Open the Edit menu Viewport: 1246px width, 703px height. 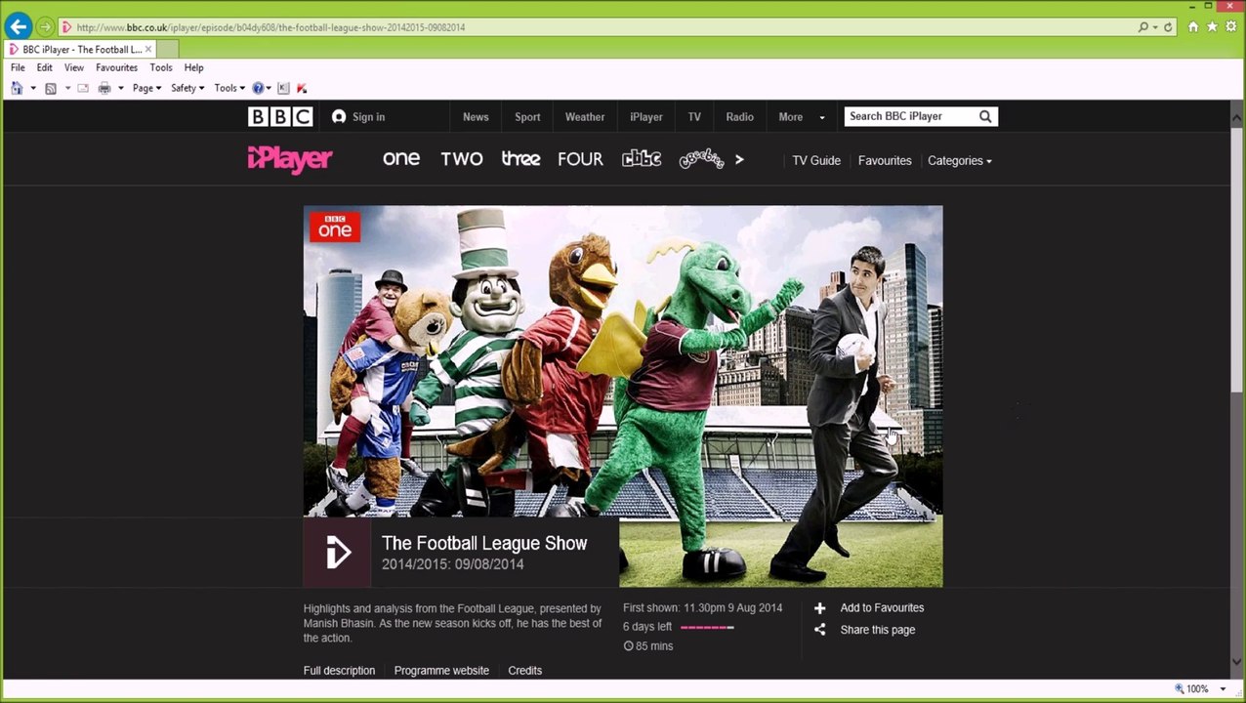click(45, 67)
